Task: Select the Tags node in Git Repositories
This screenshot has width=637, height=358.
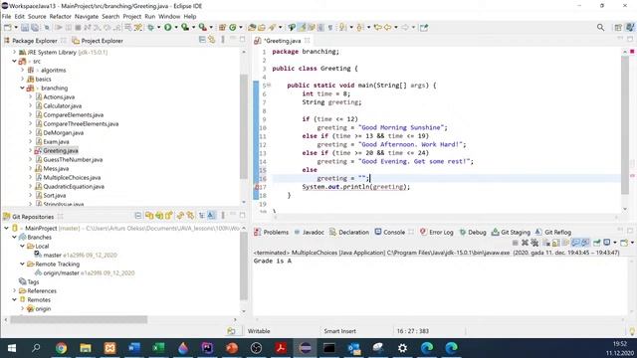Action: [x=33, y=281]
